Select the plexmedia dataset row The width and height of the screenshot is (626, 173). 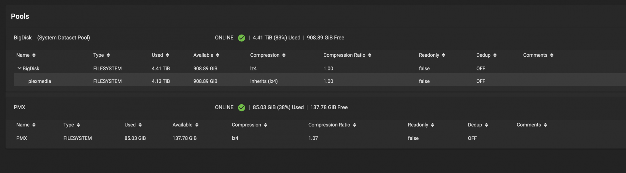pos(320,81)
